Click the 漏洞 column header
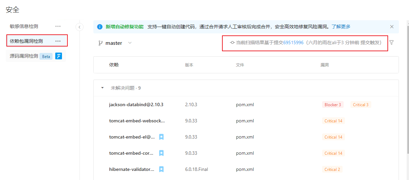Viewport: 409px width, 180px height. [324, 65]
